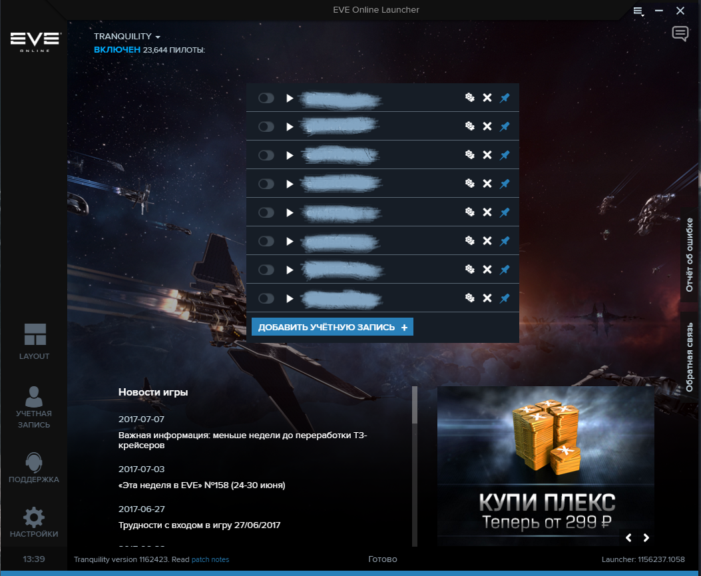The height and width of the screenshot is (576, 701).
Task: Delete the third account using the X
Action: pos(487,154)
